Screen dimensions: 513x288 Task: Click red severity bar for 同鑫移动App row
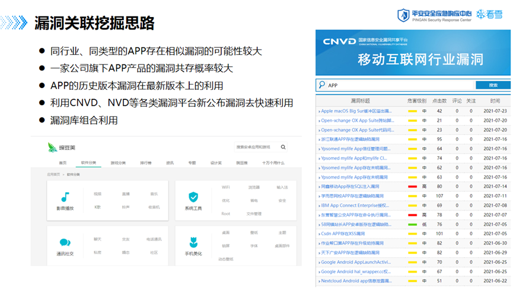412,186
